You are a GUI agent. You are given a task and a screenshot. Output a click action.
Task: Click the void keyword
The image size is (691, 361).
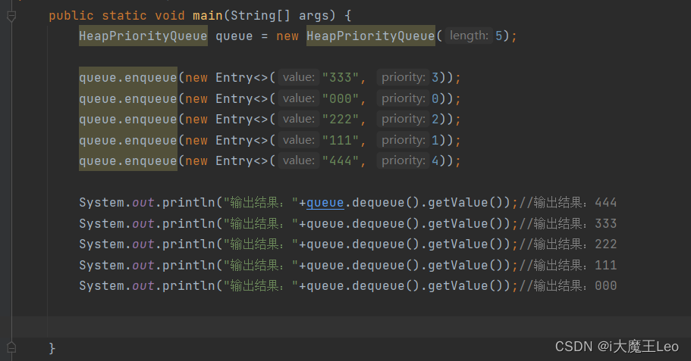pyautogui.click(x=170, y=16)
